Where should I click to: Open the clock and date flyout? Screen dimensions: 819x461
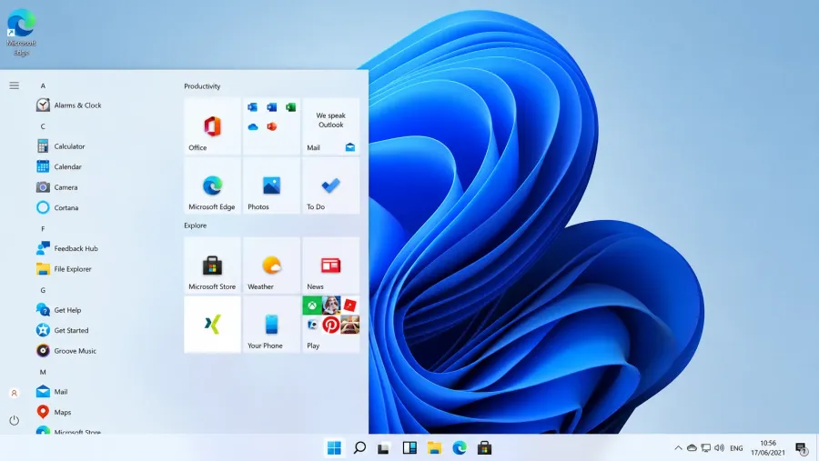coord(768,448)
